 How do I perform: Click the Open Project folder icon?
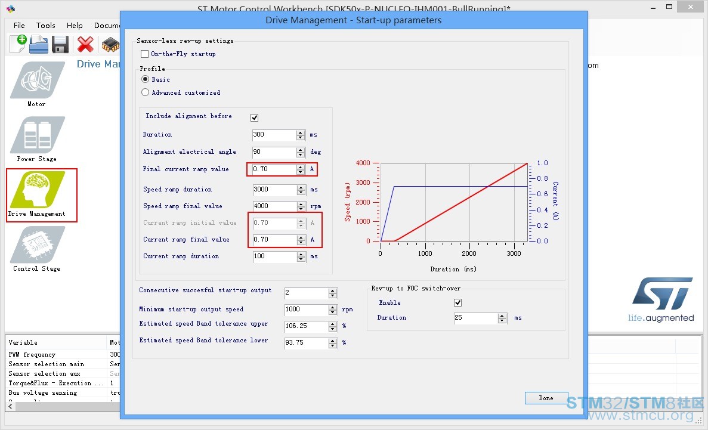pos(39,44)
